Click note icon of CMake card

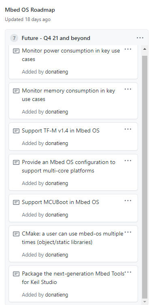click(16, 234)
